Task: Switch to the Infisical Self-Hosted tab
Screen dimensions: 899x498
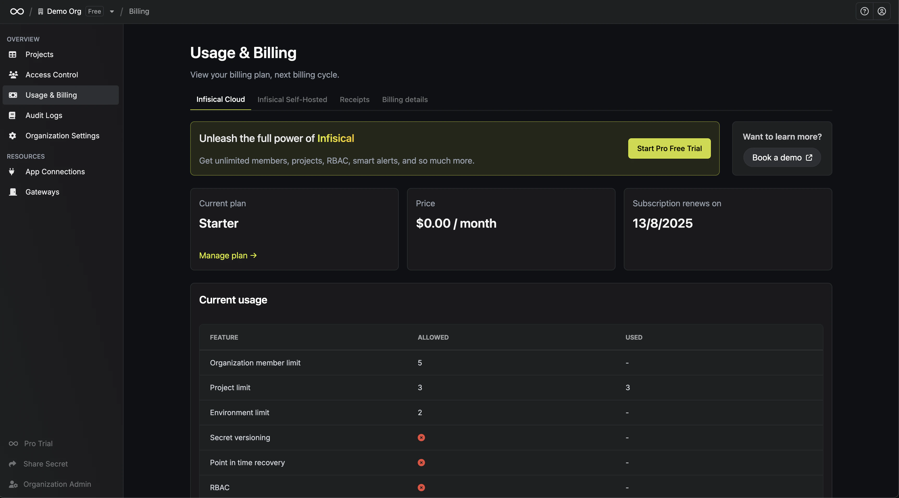Action: pos(292,99)
